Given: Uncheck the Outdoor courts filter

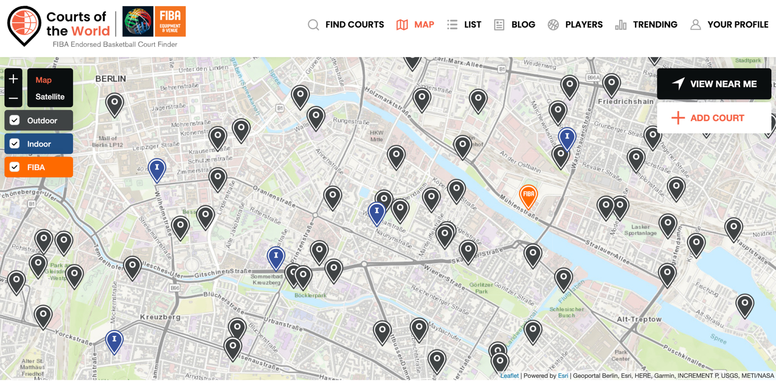Looking at the screenshot, I should (x=14, y=120).
